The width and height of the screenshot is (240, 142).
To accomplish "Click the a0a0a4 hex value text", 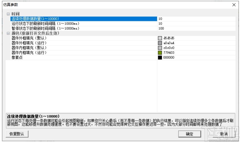I will (x=169, y=43).
